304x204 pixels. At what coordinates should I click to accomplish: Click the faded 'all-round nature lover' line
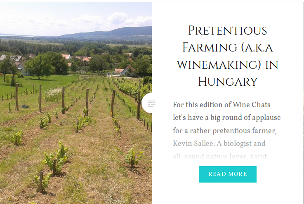pos(220,156)
